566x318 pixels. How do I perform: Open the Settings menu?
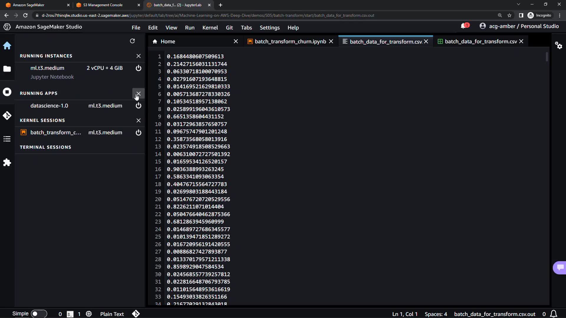click(x=269, y=27)
